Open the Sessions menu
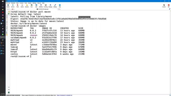 tap(13, 3)
